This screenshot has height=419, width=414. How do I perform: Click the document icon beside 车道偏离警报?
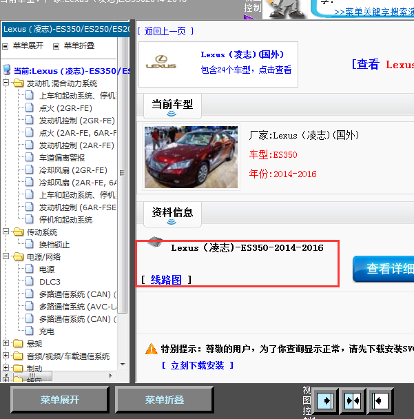(x=30, y=157)
